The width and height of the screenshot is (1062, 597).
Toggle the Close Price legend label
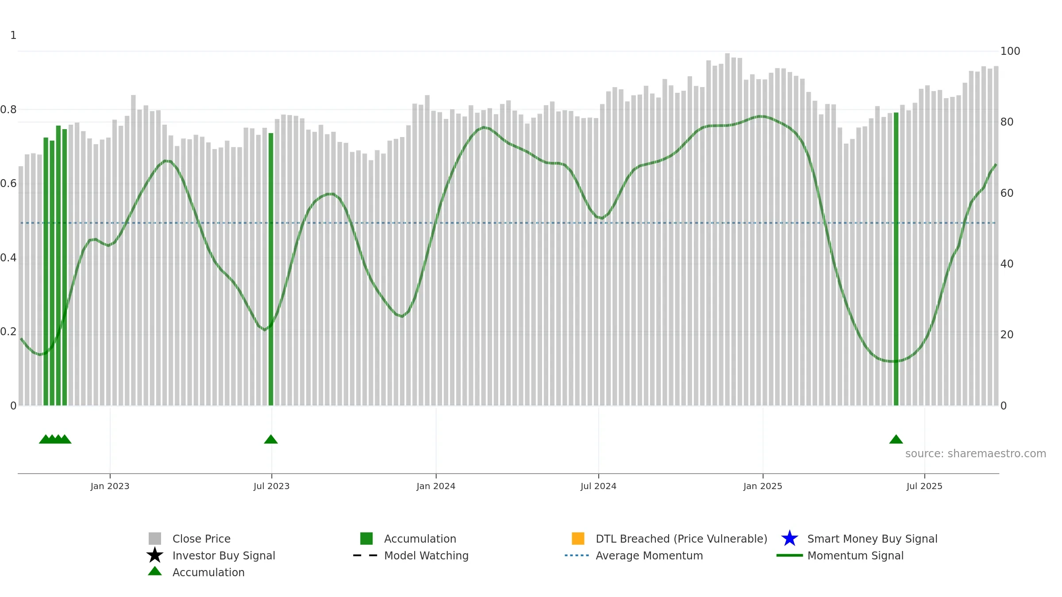pos(201,539)
